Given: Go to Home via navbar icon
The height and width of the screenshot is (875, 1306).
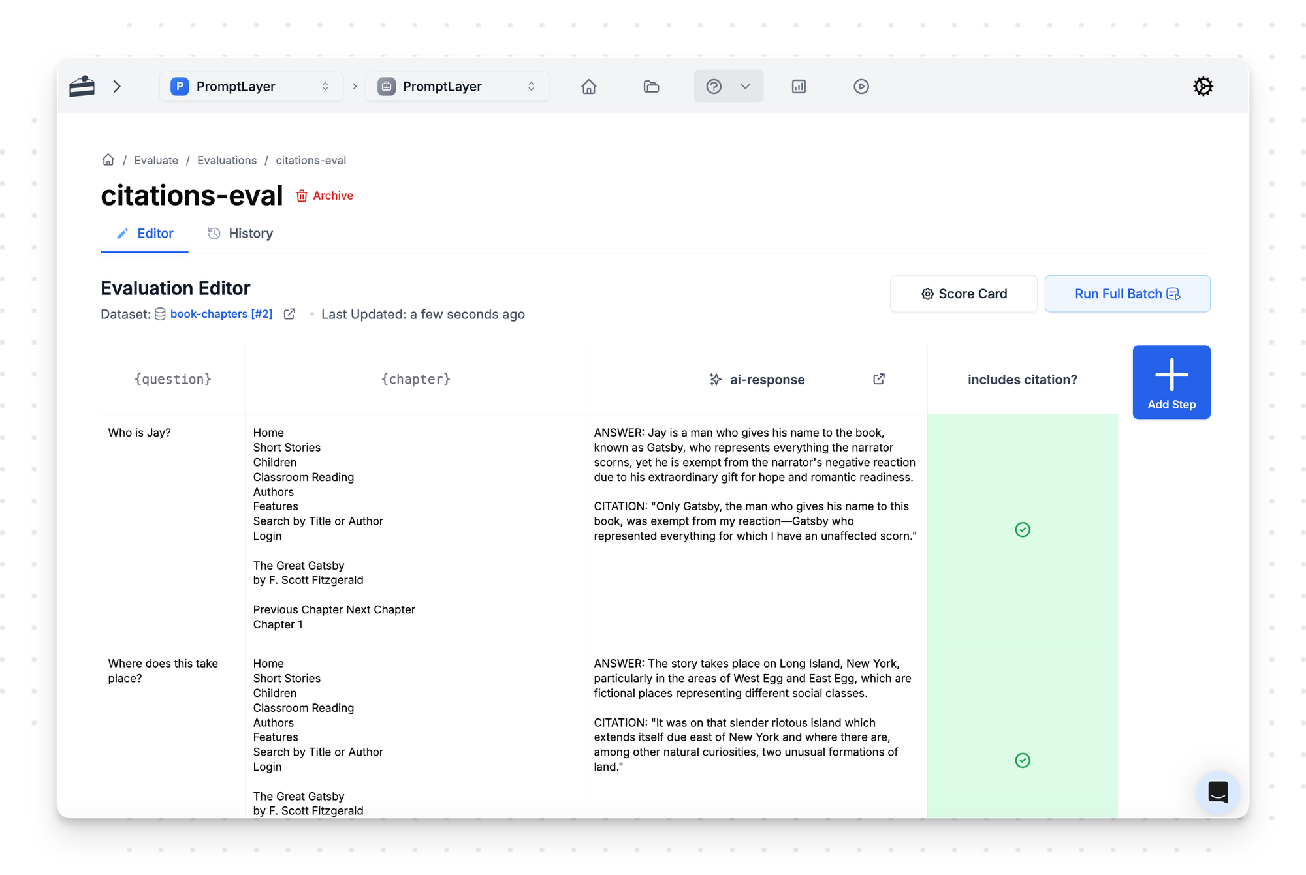Looking at the screenshot, I should pyautogui.click(x=588, y=86).
